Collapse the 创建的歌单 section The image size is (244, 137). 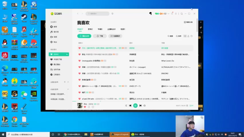pyautogui.click(x=68, y=82)
